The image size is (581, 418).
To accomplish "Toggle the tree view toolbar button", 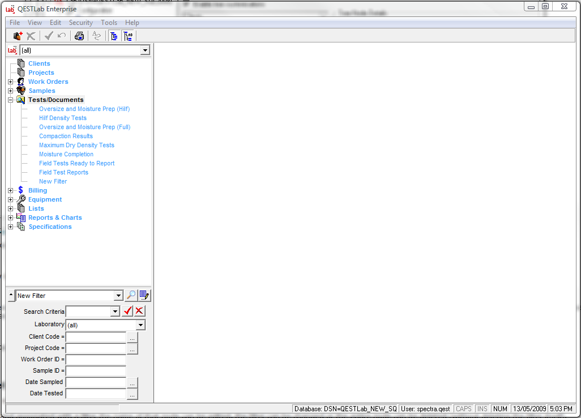I will (114, 36).
